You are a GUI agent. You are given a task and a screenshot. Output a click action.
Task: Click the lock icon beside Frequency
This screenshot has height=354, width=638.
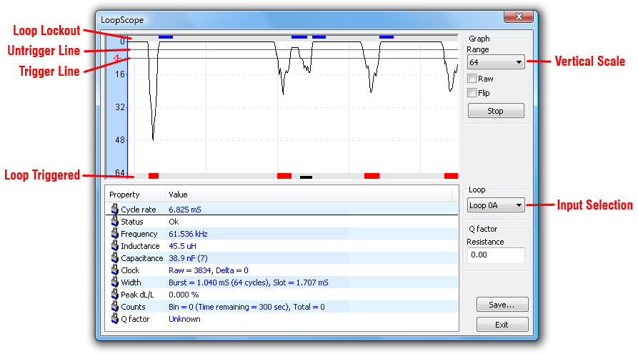(115, 233)
